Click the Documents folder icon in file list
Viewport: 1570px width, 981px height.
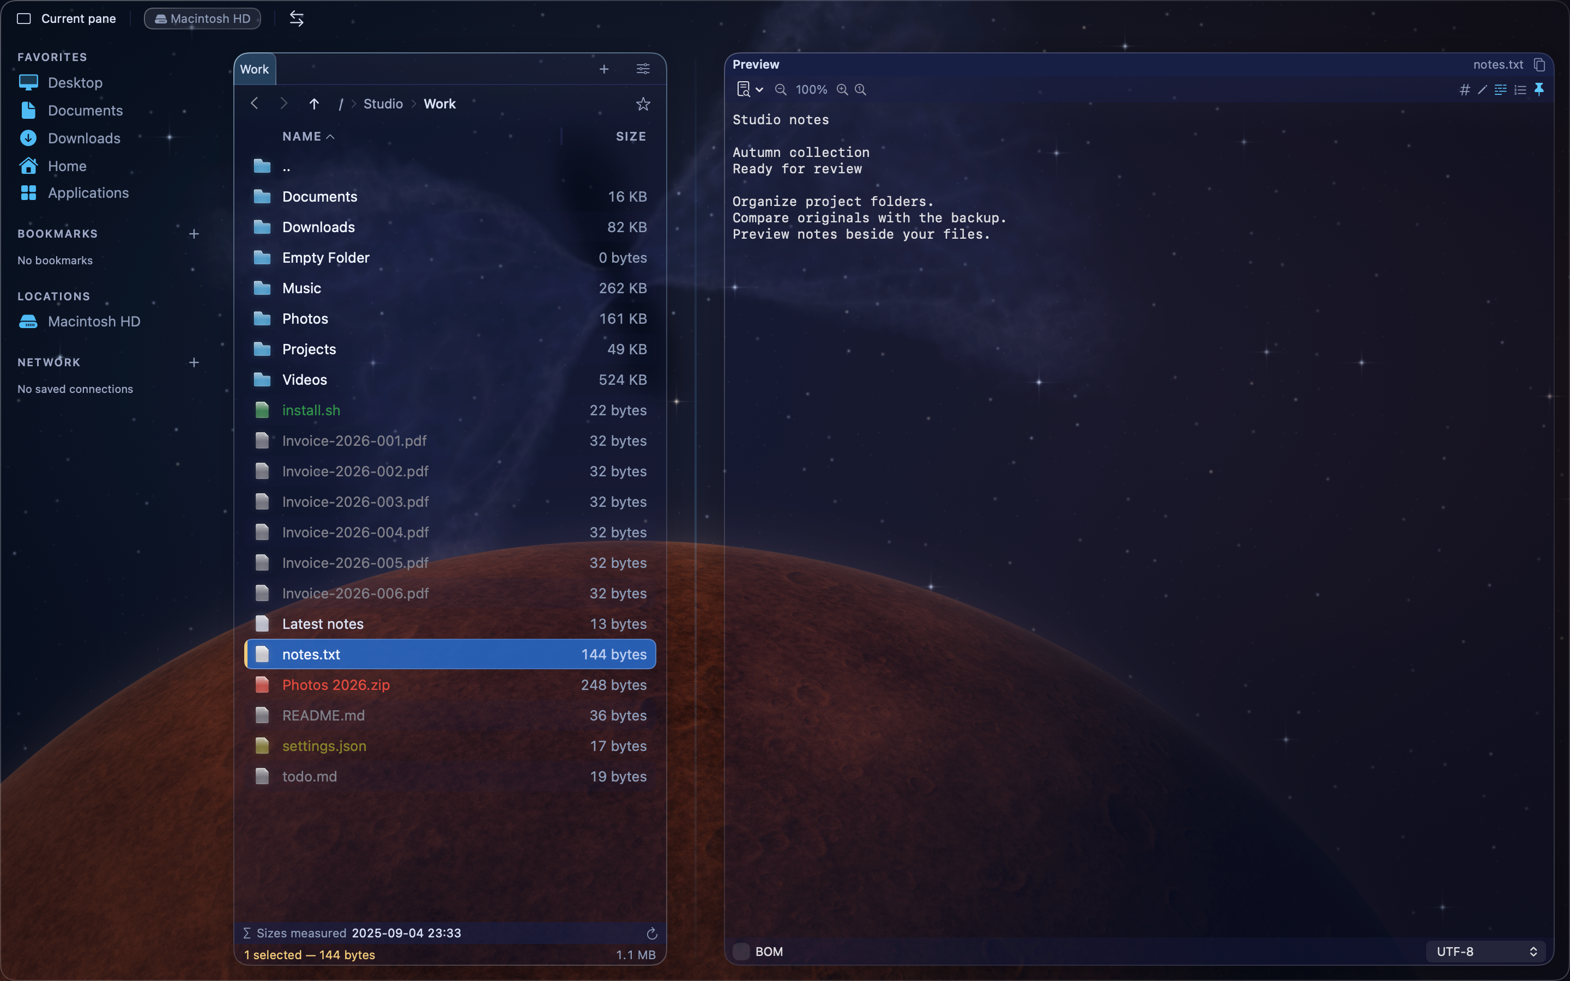pyautogui.click(x=262, y=197)
